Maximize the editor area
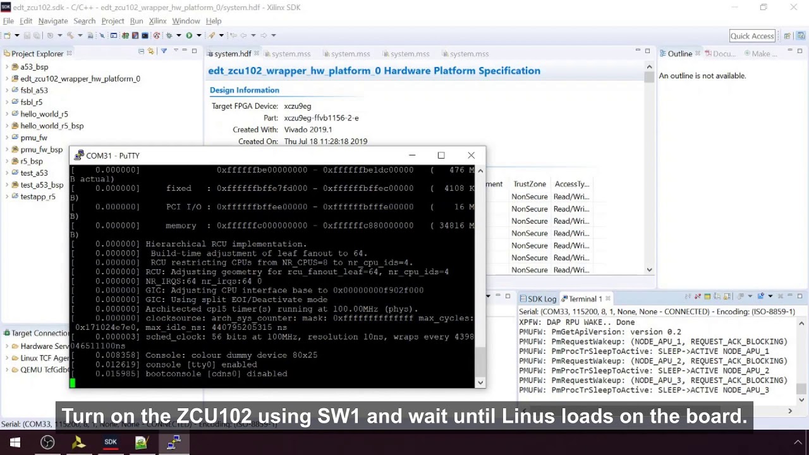 click(x=647, y=51)
